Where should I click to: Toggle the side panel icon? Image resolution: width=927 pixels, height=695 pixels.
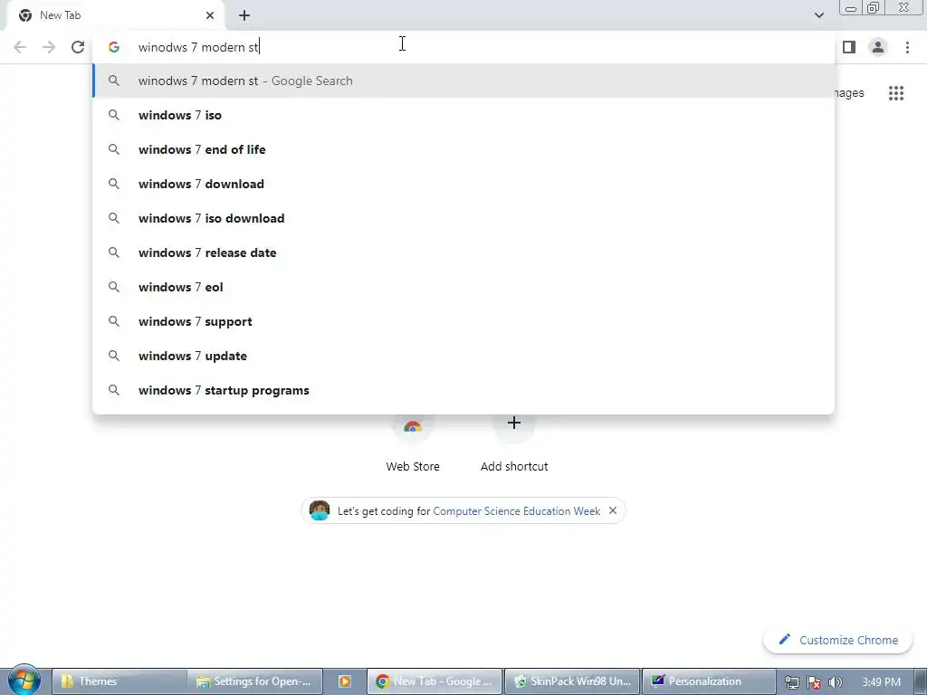(849, 47)
